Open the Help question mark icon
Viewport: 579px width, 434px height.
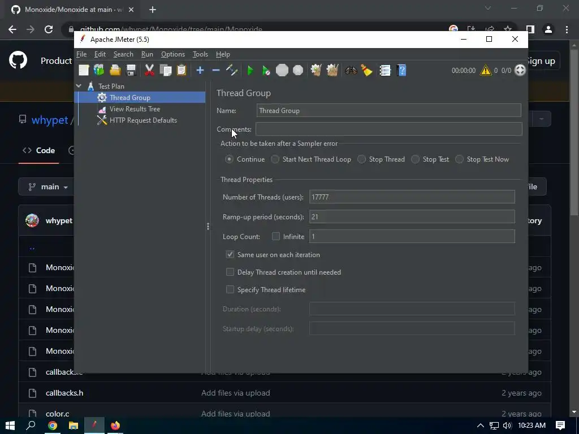401,70
